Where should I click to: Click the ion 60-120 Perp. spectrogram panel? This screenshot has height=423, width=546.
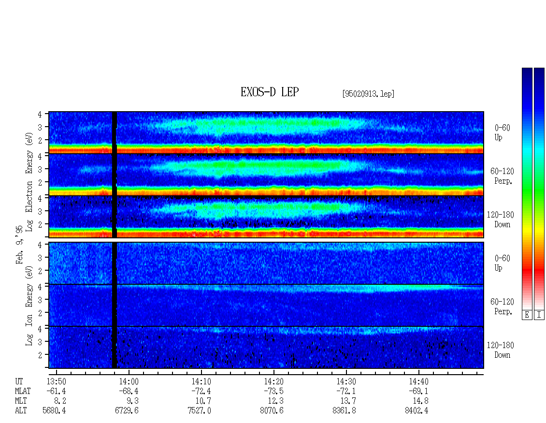point(266,305)
